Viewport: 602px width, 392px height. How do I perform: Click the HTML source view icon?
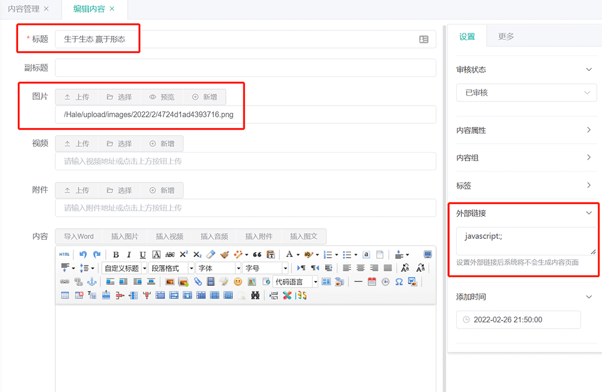tap(65, 255)
